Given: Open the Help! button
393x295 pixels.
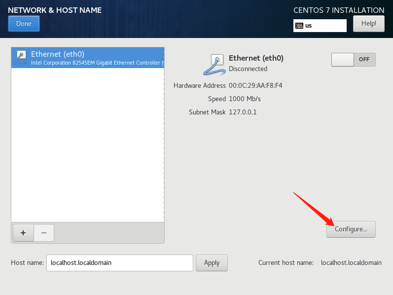Looking at the screenshot, I should pyautogui.click(x=369, y=24).
